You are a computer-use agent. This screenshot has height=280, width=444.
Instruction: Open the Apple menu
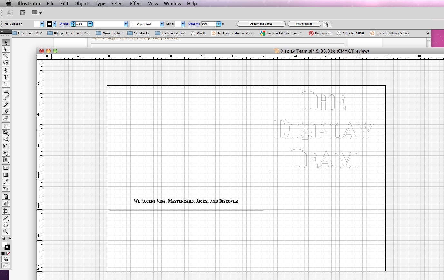point(9,4)
